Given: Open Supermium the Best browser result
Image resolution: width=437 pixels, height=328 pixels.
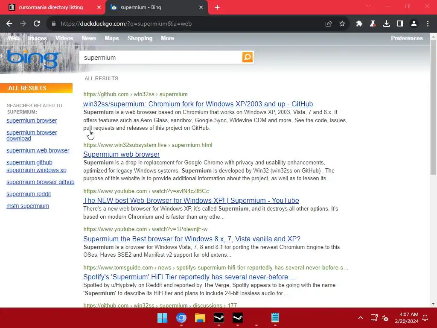Looking at the screenshot, I should pos(192,239).
